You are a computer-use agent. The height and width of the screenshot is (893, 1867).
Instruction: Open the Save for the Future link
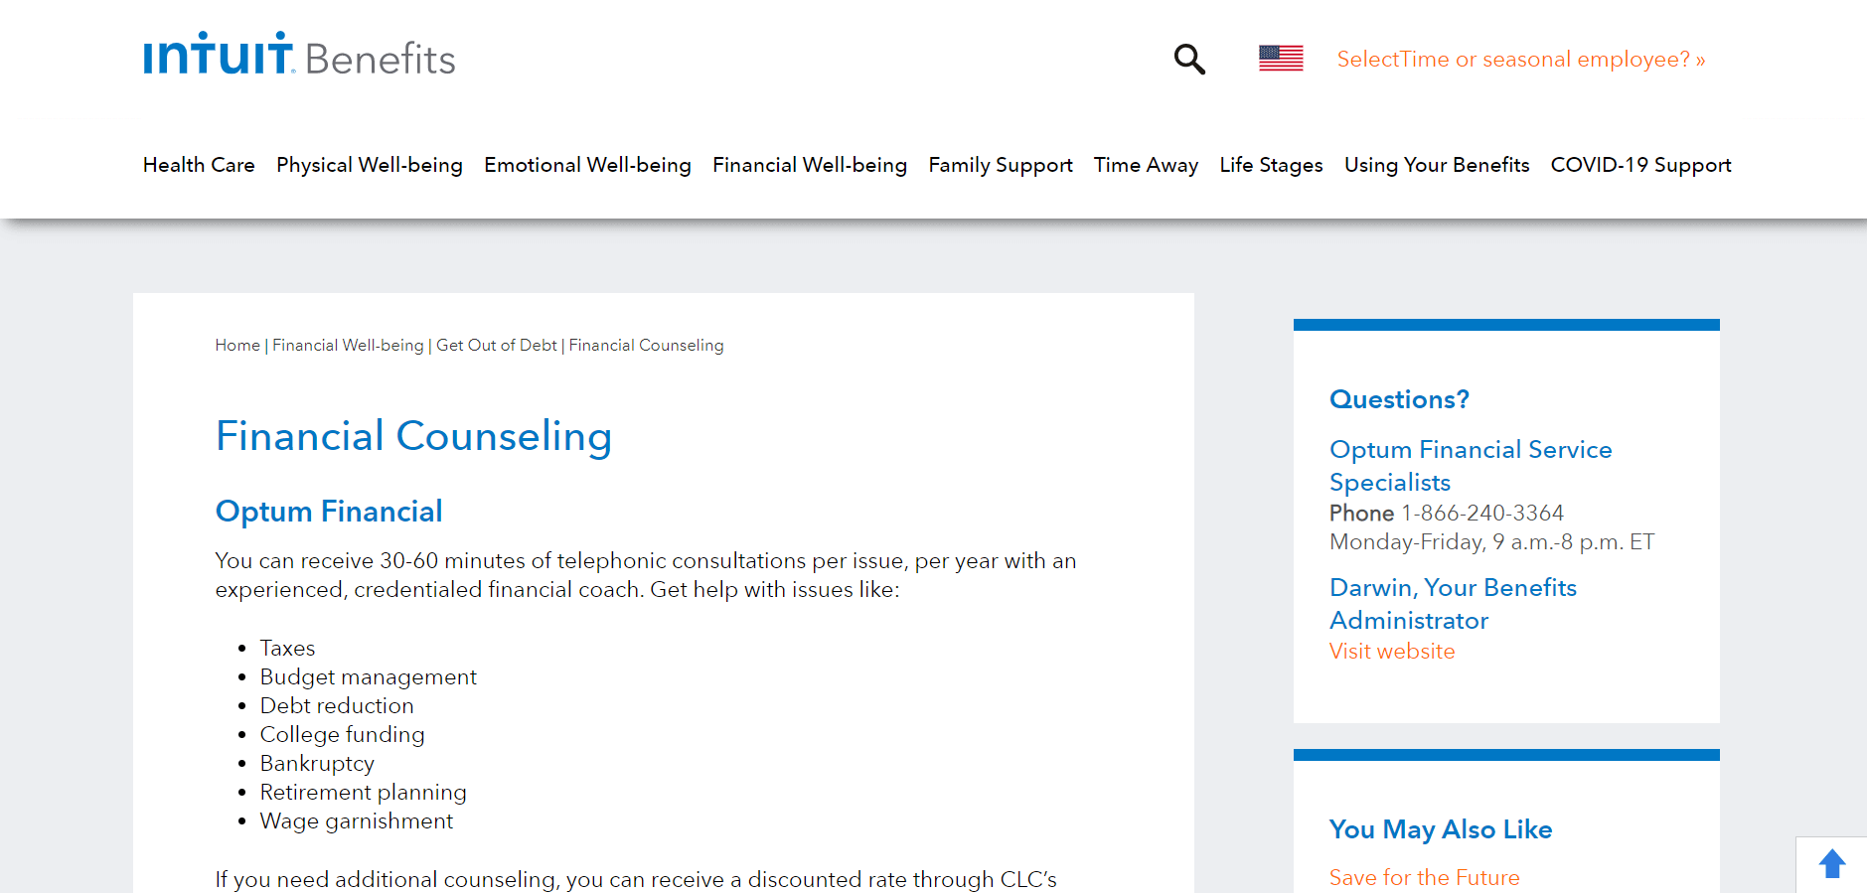[x=1425, y=878]
